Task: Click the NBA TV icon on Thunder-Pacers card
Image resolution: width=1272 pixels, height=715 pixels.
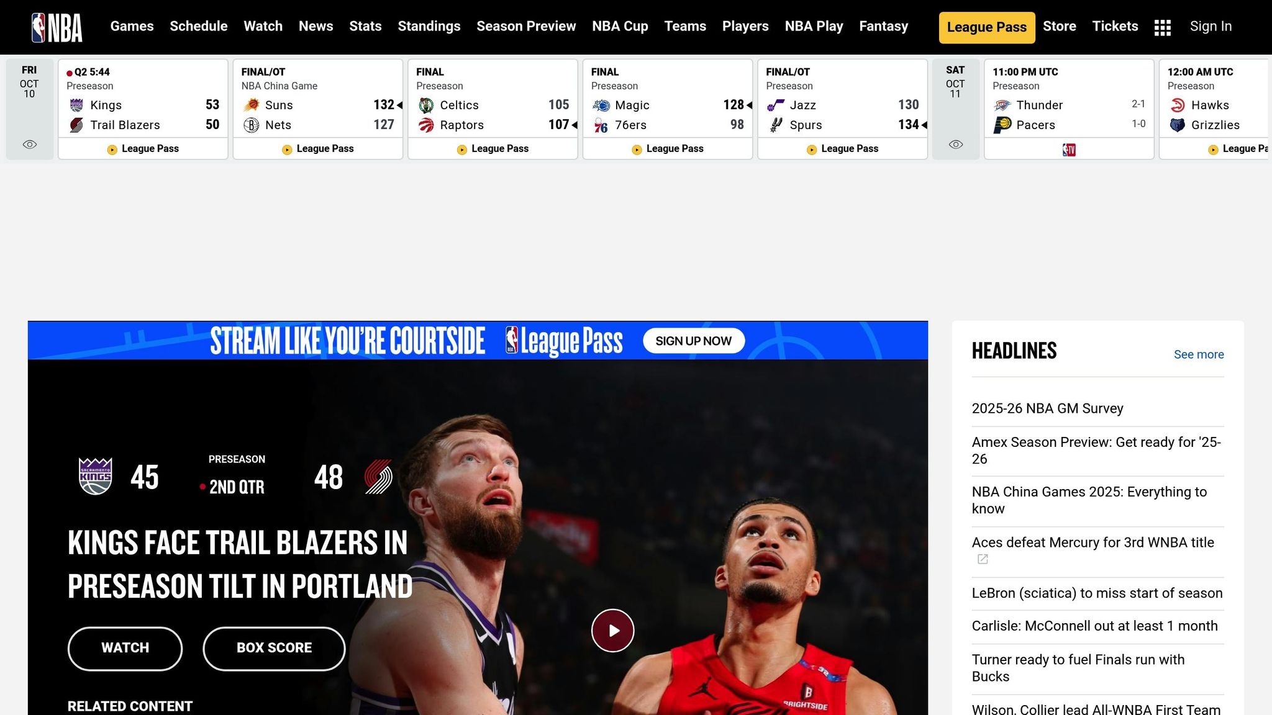Action: click(1068, 150)
